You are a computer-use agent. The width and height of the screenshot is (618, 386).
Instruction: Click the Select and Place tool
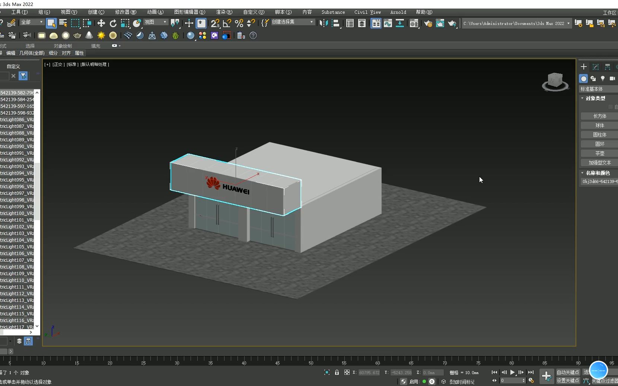137,23
